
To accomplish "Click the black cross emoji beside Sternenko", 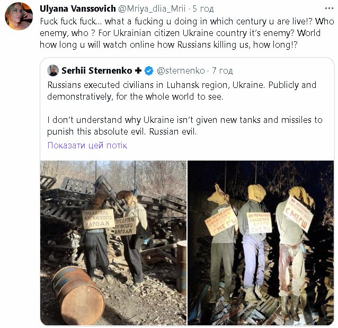I will coord(137,70).
